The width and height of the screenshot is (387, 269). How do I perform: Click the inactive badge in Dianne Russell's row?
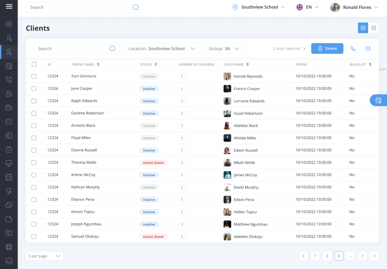coord(149,150)
